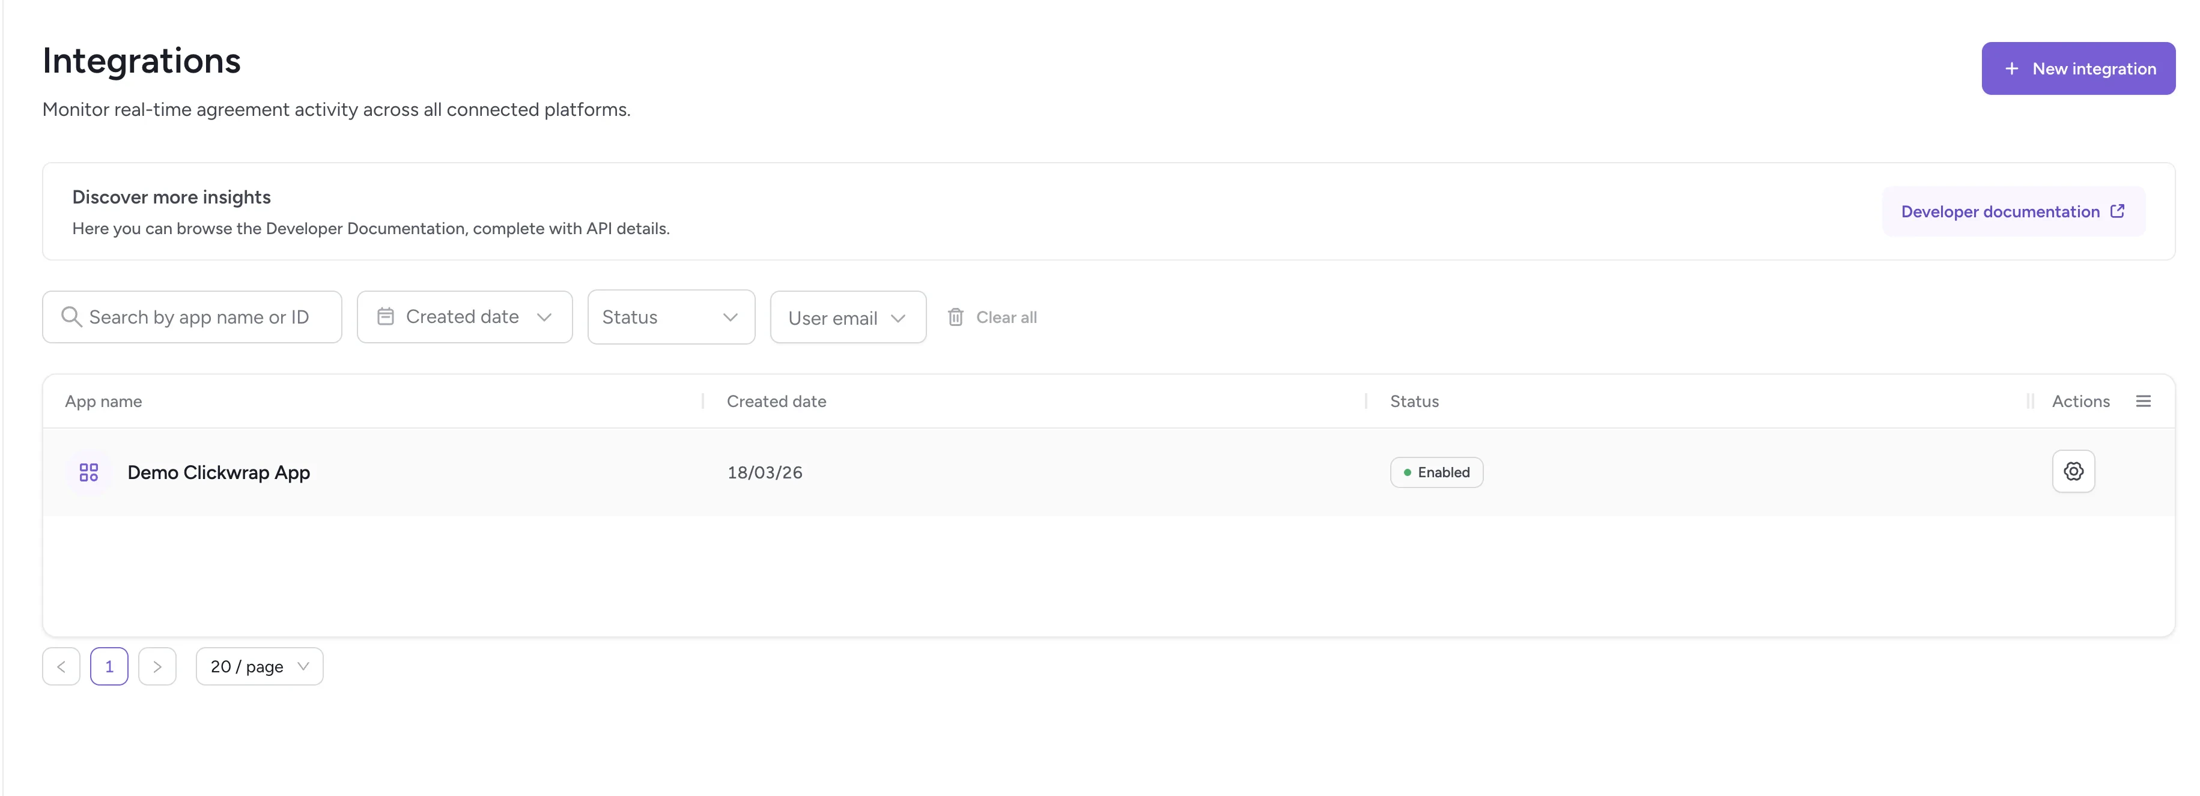Select the App name column header
The height and width of the screenshot is (796, 2200).
click(x=103, y=400)
